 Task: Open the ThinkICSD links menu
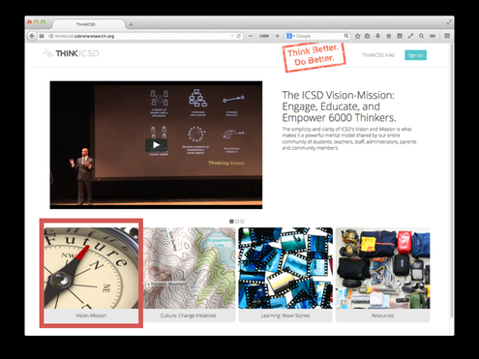[x=378, y=55]
